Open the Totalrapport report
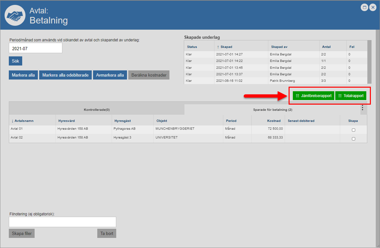This screenshot has height=248, width=380. tap(351, 96)
